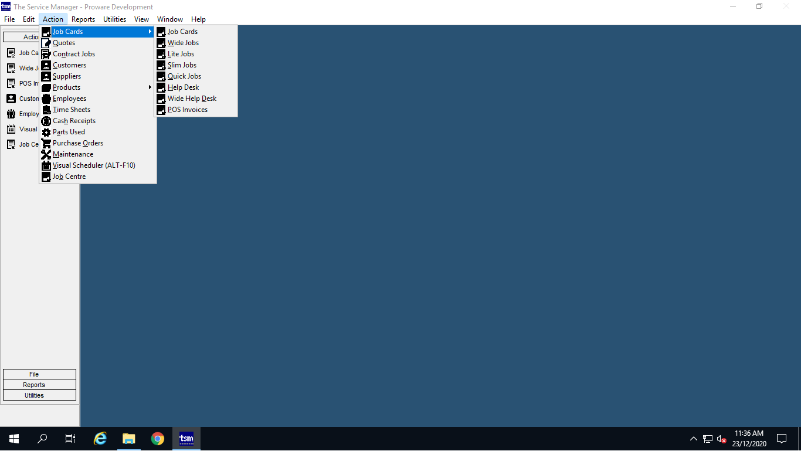Click the Parts Used gear icon
801x451 pixels.
point(46,132)
